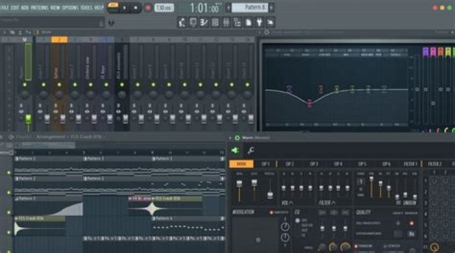Click the Sytrus track volume fader
The width and height of the screenshot is (455, 253).
tap(63, 119)
